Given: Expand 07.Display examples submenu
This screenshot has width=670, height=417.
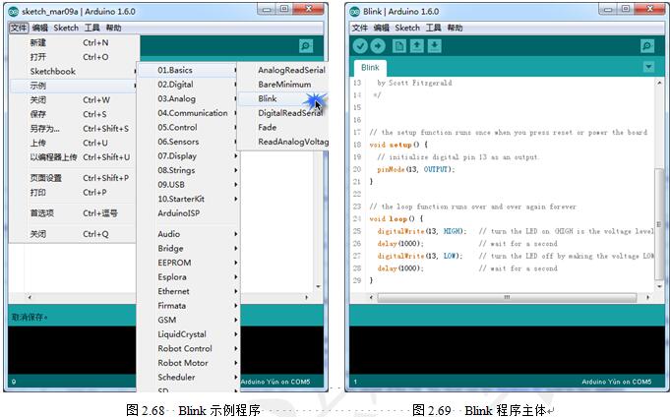Looking at the screenshot, I should [x=188, y=156].
